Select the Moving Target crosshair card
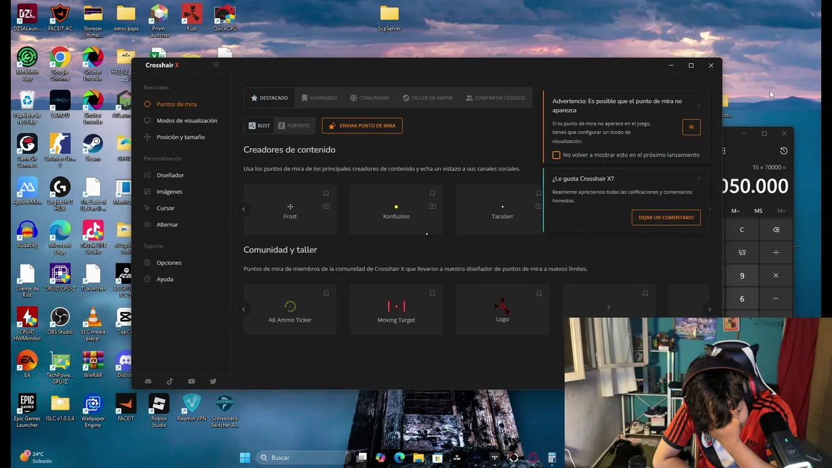The width and height of the screenshot is (832, 468). [396, 309]
